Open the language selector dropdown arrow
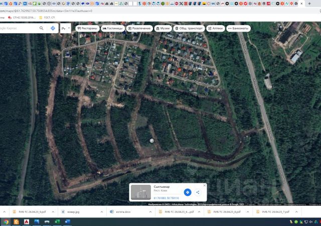The width and height of the screenshot is (321, 226). pyautogui.click(x=69, y=28)
